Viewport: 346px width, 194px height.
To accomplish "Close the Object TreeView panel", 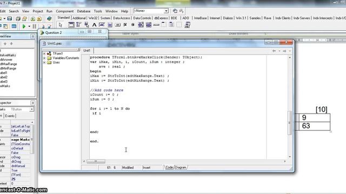I will [32, 36].
